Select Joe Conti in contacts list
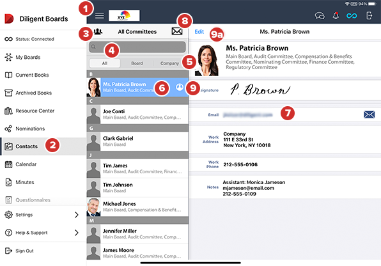Image resolution: width=381 pixels, height=266 pixels. [x=137, y=114]
